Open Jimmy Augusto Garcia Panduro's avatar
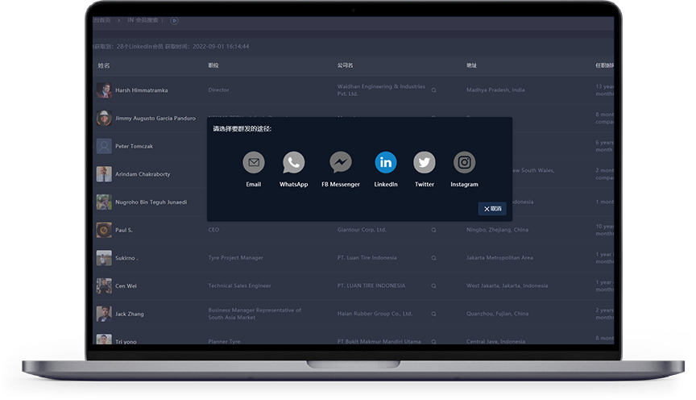The image size is (696, 400). [x=104, y=119]
